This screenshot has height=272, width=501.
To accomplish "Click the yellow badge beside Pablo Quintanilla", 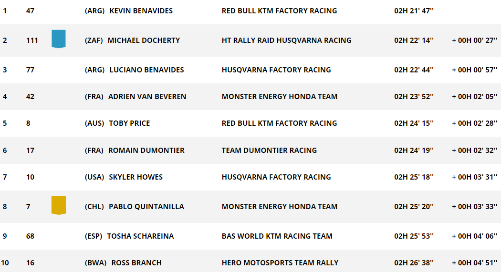I will coord(59,205).
